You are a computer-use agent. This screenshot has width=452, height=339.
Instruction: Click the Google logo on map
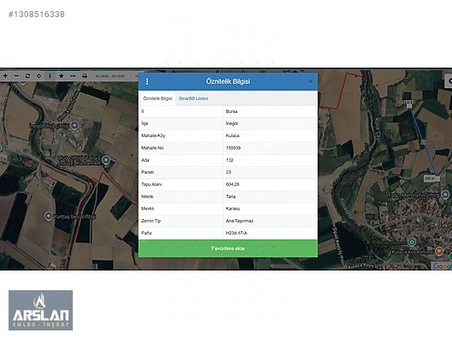point(442,266)
